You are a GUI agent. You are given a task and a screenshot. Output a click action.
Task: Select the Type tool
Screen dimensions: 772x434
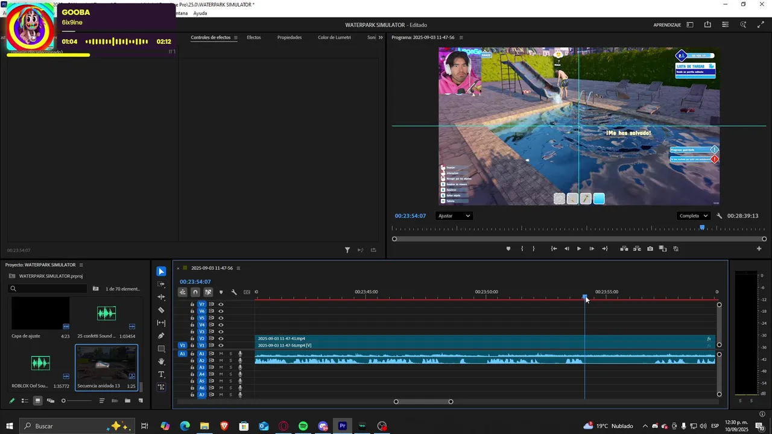[x=161, y=374]
